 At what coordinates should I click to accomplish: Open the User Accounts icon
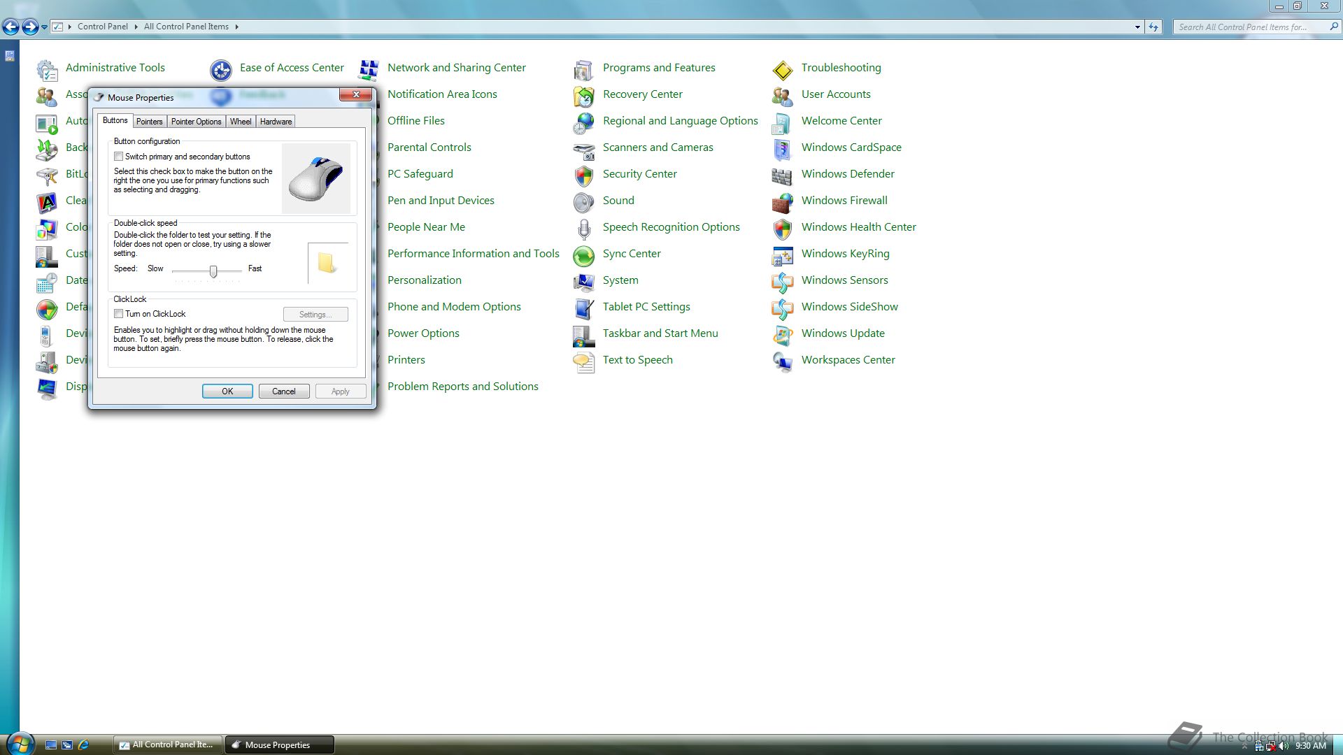[x=782, y=96]
